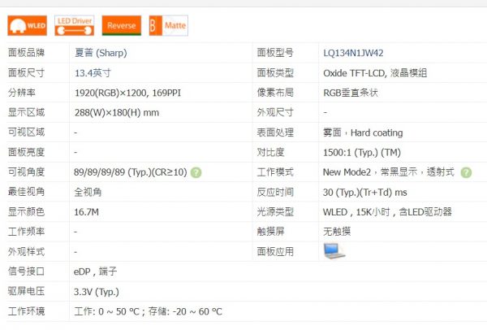Click the 分辨率 row label
Viewport: 487px width, 330px height.
pyautogui.click(x=22, y=93)
